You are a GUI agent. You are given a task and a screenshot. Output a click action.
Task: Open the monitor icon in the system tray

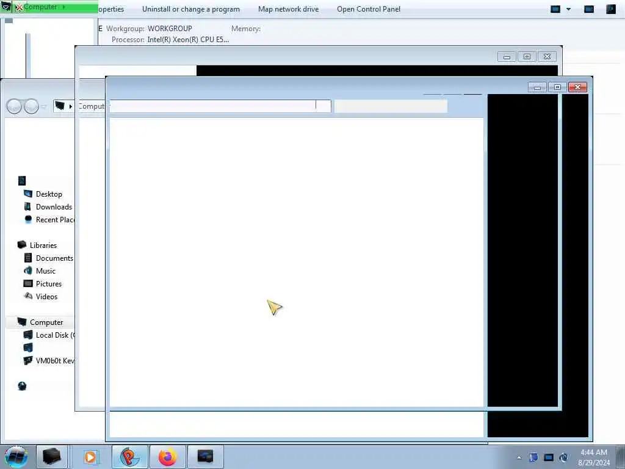point(549,457)
